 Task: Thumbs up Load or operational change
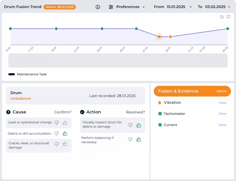click(x=65, y=123)
